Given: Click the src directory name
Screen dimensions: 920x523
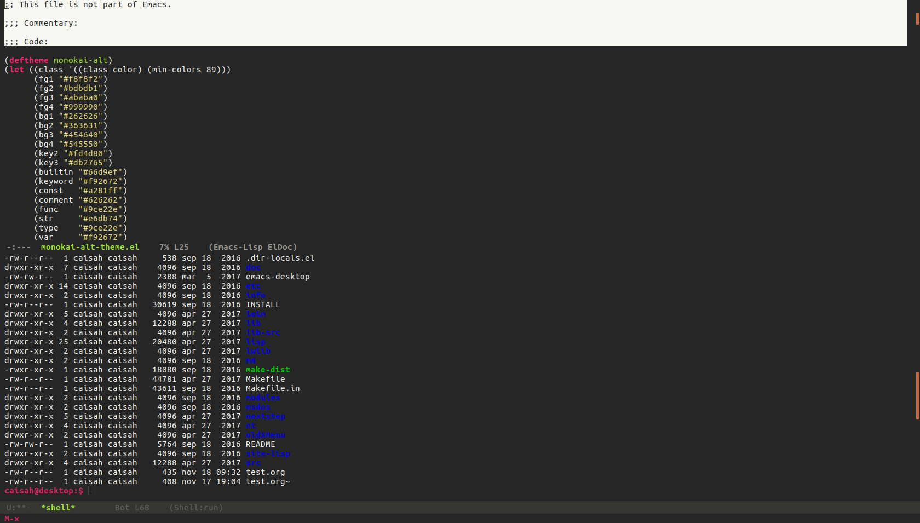Looking at the screenshot, I should tap(253, 463).
